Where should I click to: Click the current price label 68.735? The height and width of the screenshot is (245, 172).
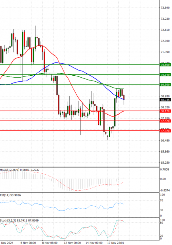(165, 100)
